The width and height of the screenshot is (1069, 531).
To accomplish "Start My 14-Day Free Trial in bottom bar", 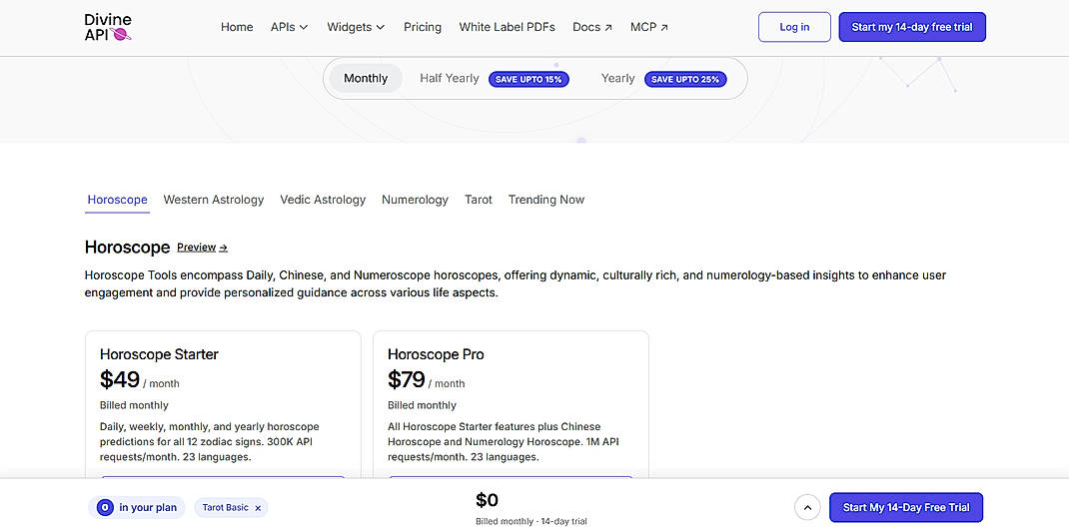I will pos(906,507).
